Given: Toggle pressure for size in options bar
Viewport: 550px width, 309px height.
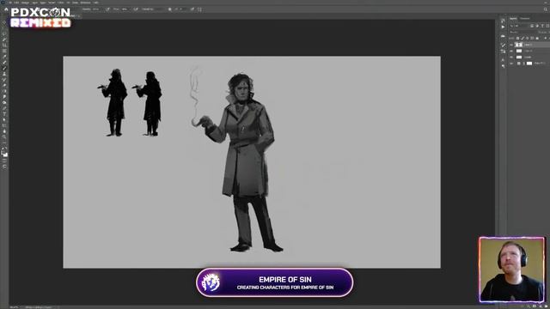Looking at the screenshot, I should pyautogui.click(x=192, y=9).
